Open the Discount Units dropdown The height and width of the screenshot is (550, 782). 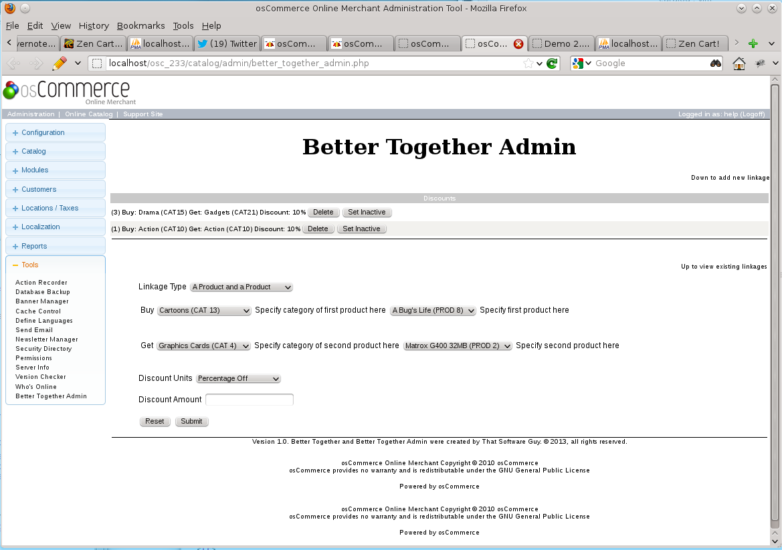coord(237,378)
